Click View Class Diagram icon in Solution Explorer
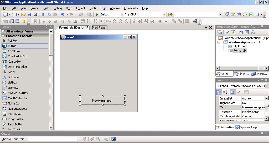 [253, 32]
